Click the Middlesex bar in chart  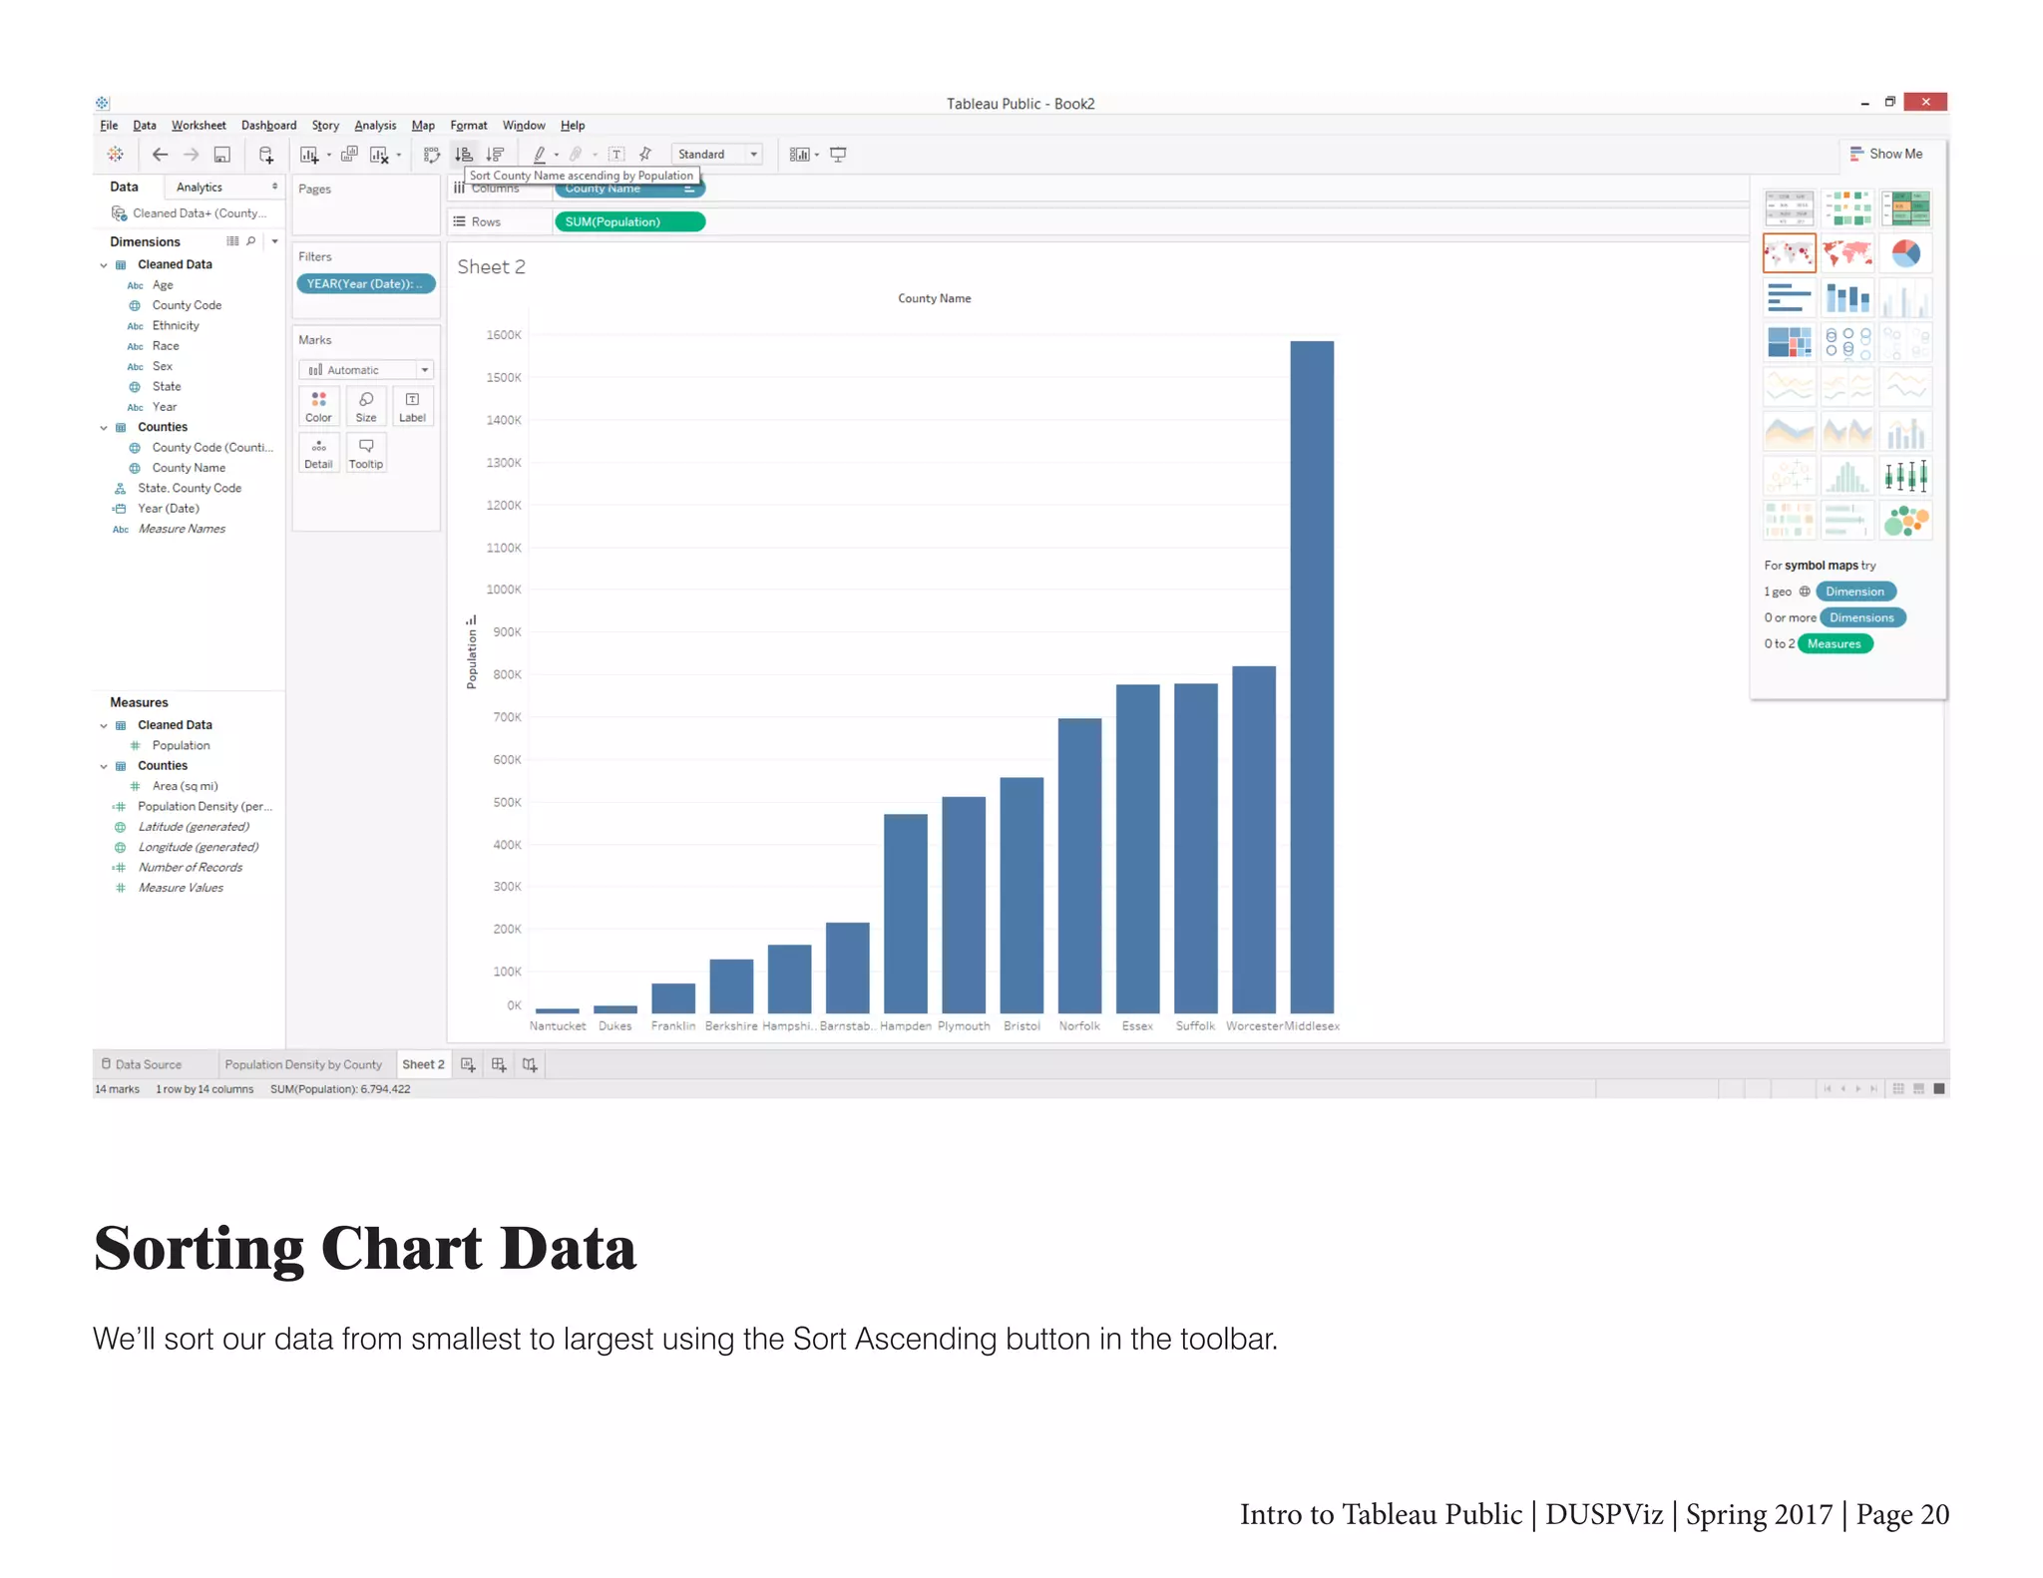1312,678
